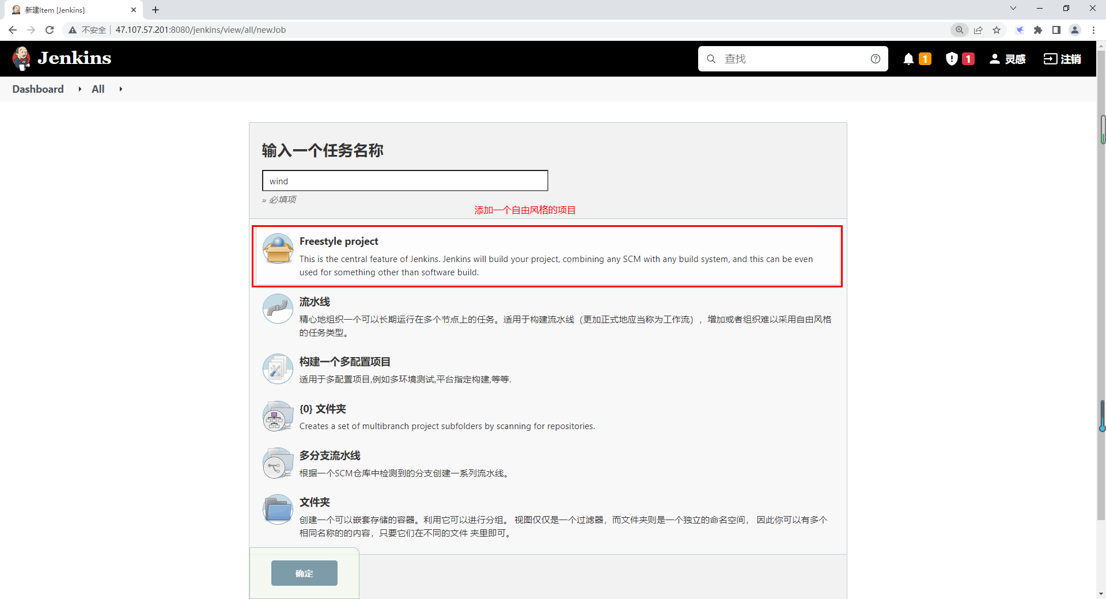The image size is (1106, 599).
Task: Select the Freestyle project type
Action: (x=547, y=256)
